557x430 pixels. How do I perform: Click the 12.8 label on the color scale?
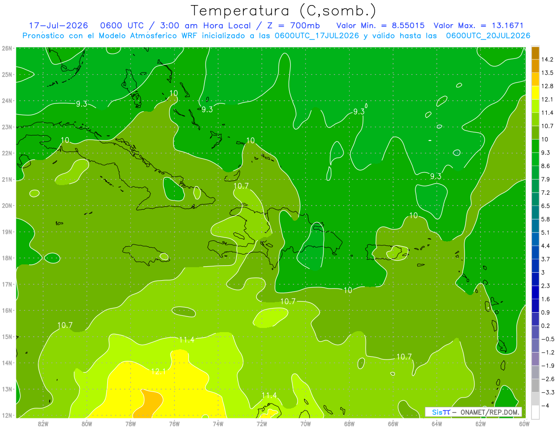548,86
